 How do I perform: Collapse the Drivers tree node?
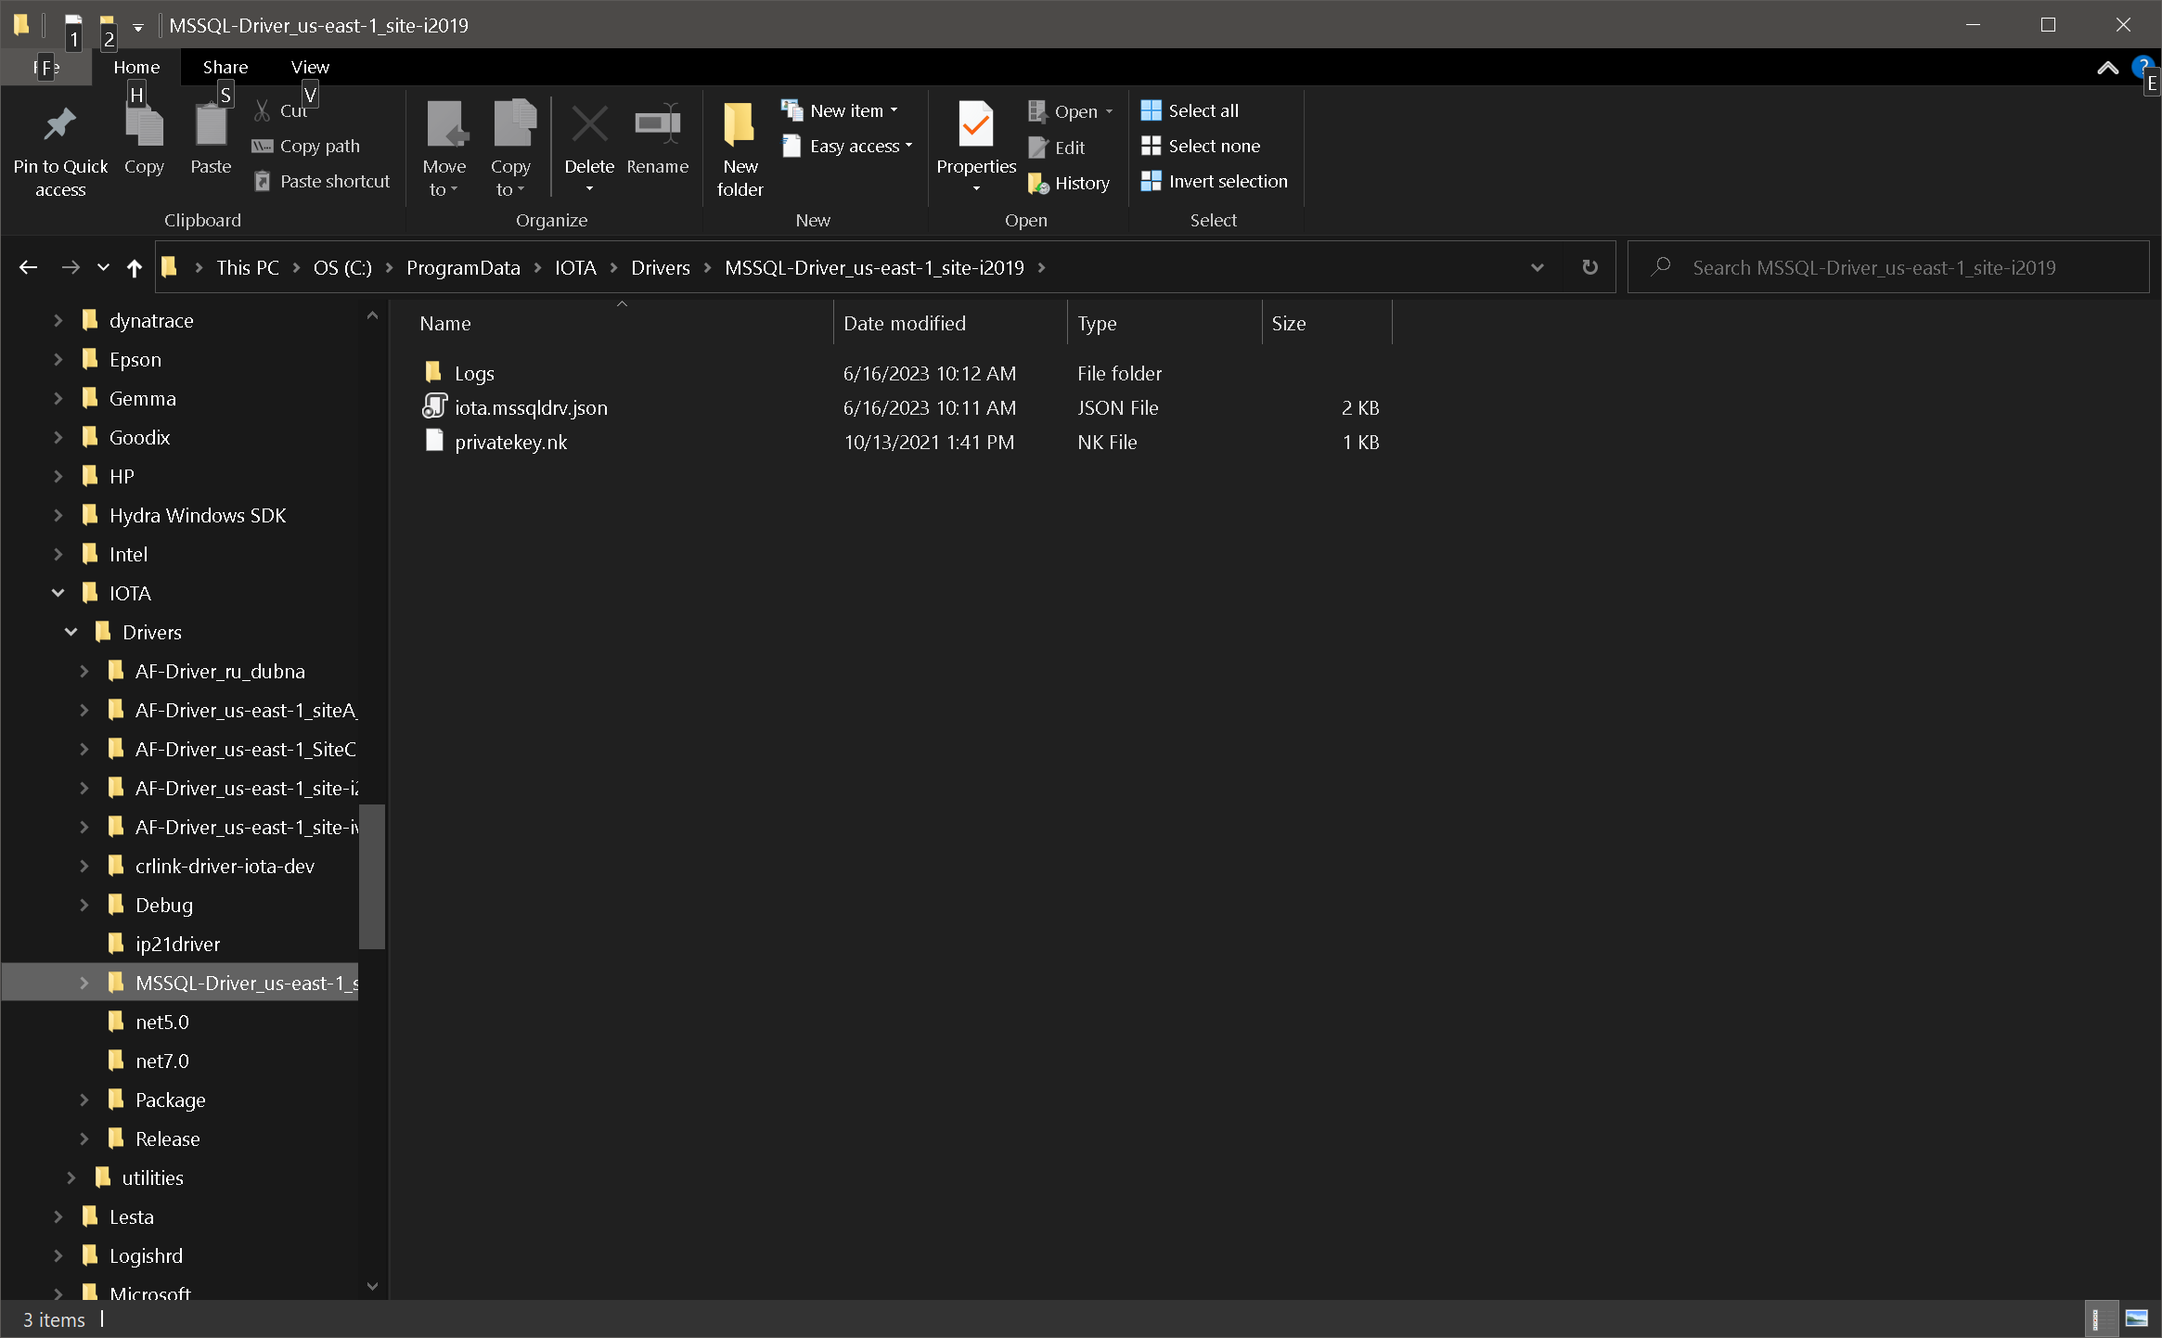click(71, 632)
